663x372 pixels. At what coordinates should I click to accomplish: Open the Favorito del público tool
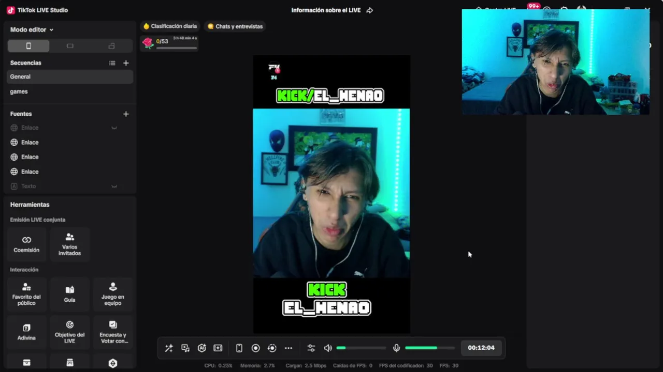[x=26, y=294]
